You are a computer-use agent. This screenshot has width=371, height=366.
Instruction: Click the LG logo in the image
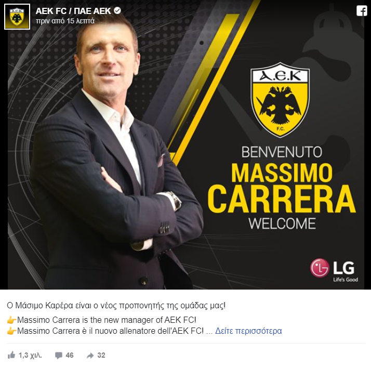[x=334, y=270]
